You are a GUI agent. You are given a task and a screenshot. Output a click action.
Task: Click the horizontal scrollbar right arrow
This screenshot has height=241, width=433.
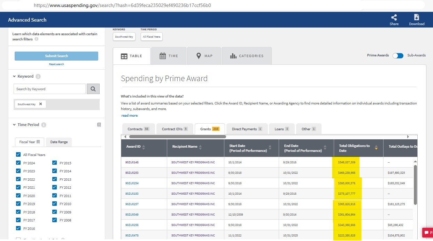click(x=408, y=137)
